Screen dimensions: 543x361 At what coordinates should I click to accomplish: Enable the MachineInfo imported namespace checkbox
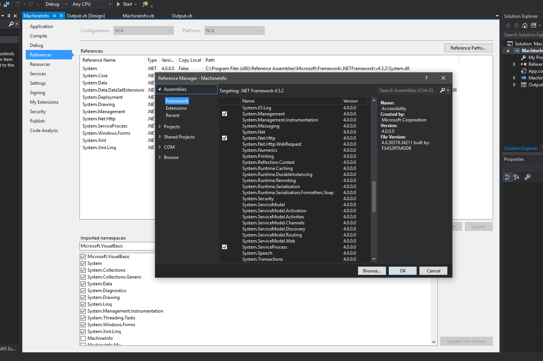click(83, 338)
